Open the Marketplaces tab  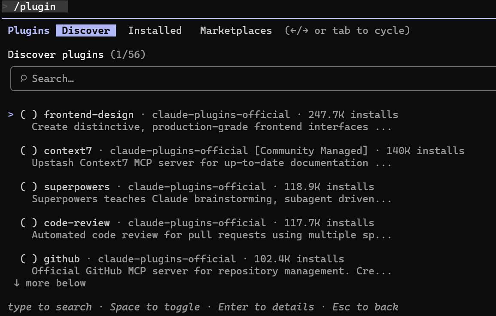[x=236, y=30]
